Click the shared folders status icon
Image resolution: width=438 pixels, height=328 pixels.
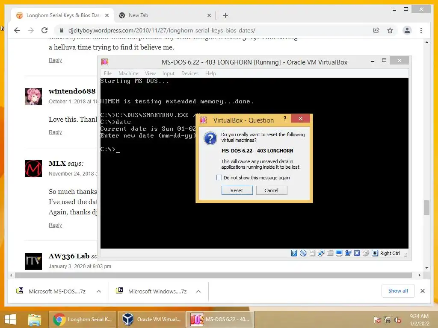coord(330,253)
